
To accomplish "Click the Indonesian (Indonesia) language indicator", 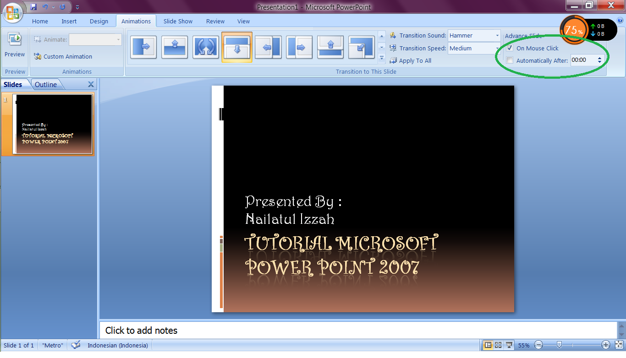I will click(117, 345).
